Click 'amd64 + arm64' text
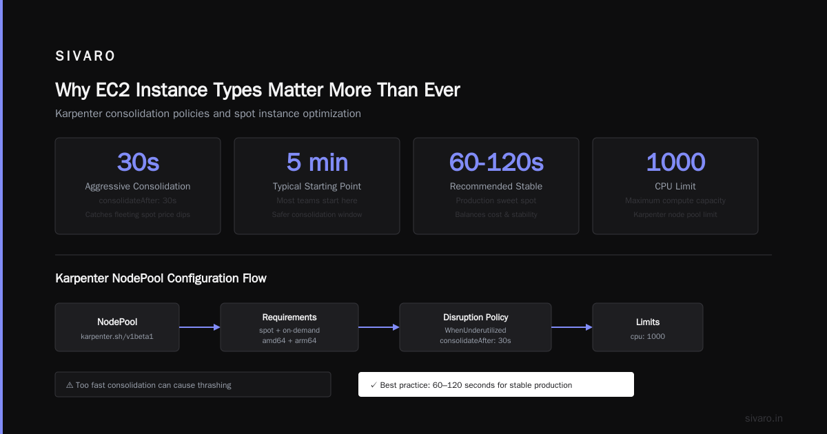827x434 pixels. pyautogui.click(x=289, y=341)
